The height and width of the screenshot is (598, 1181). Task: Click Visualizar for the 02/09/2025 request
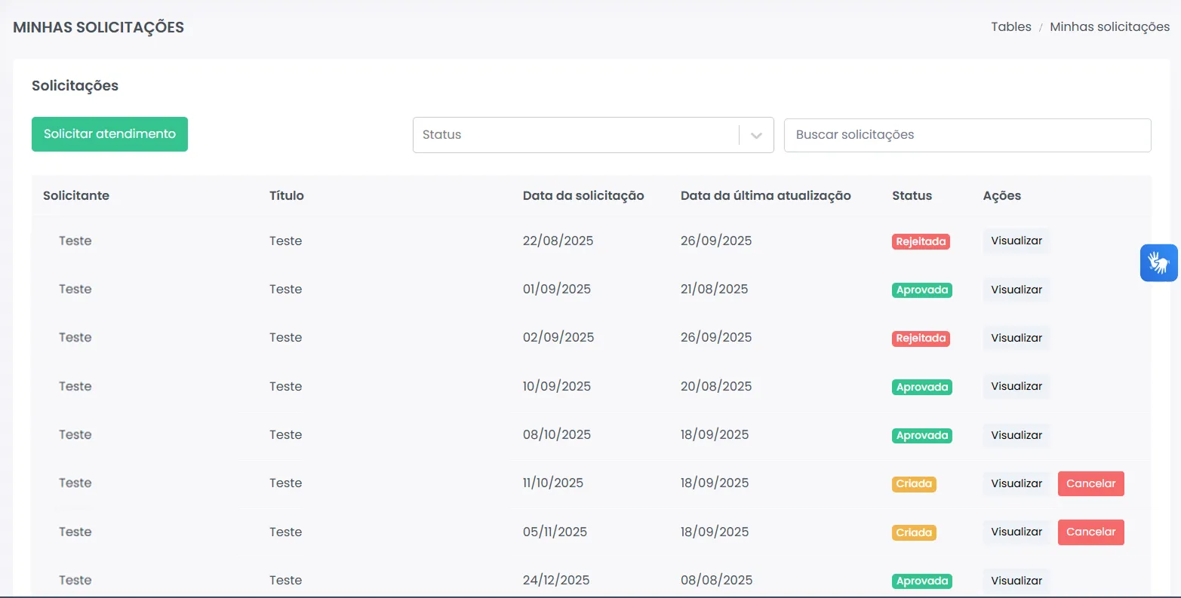(1016, 338)
